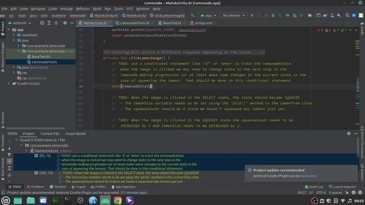This screenshot has width=365, height=205.
Task: Click the Sync Project with Gradle icon
Action: coord(325,15)
